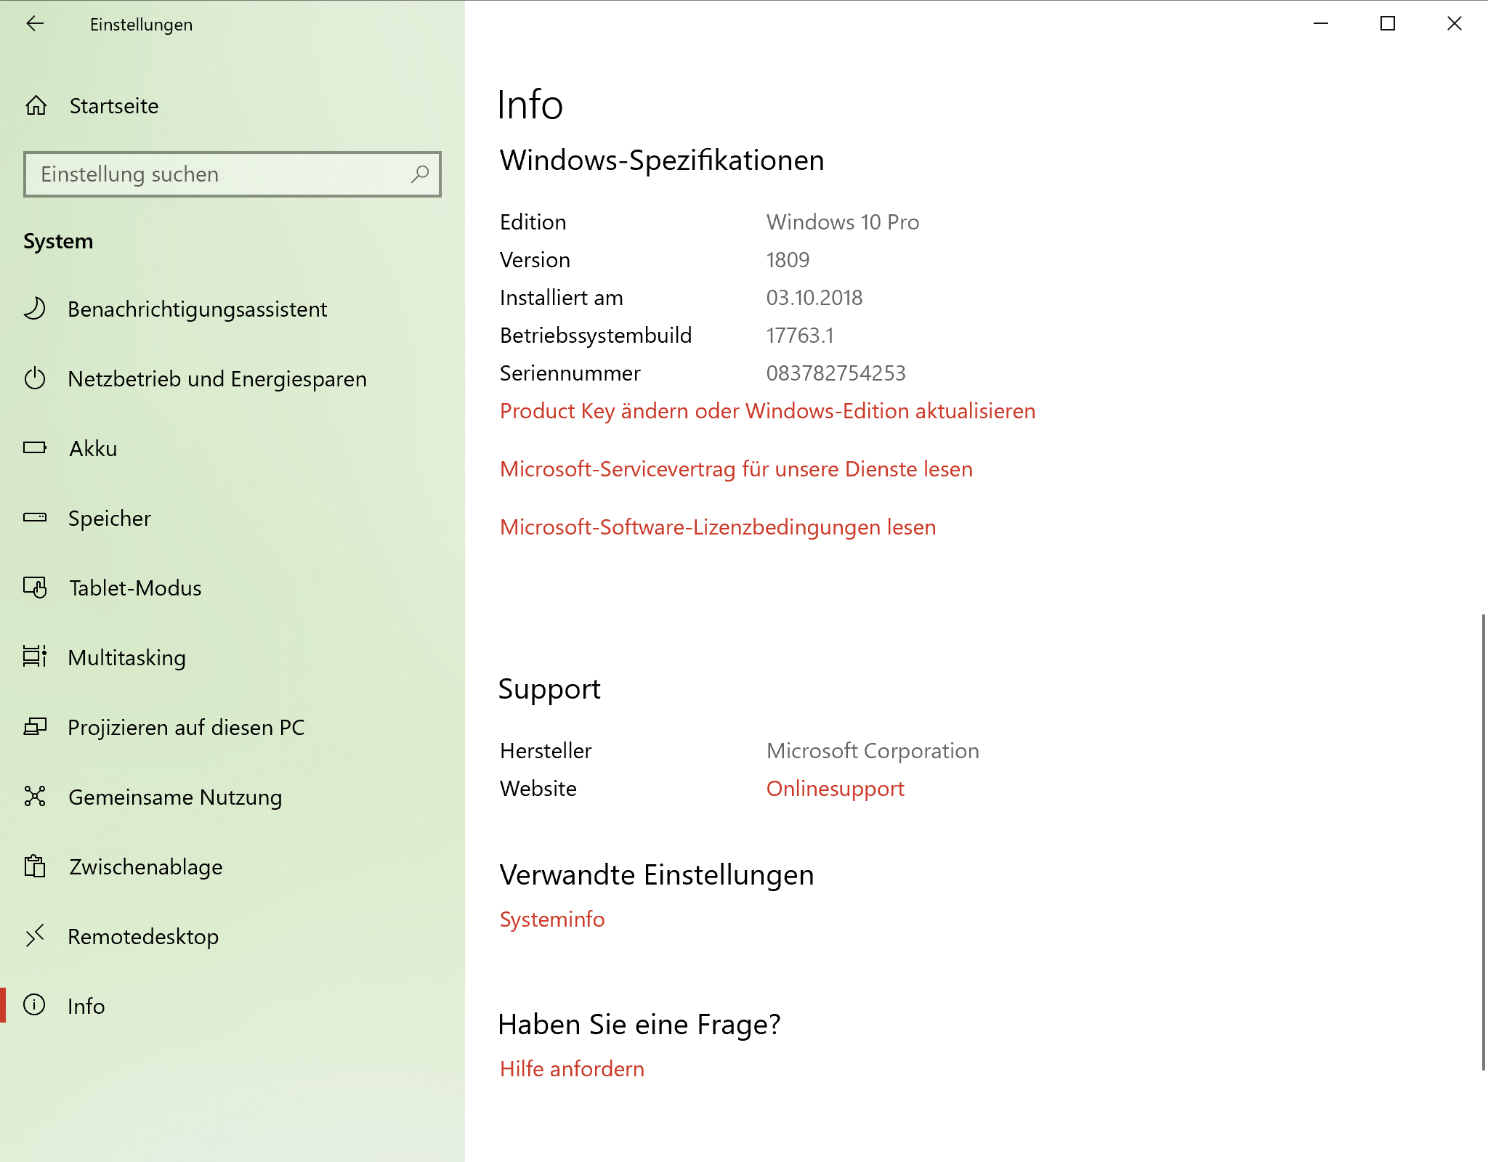Click the Akku battery icon
Viewport: 1488px width, 1162px height.
tap(35, 448)
